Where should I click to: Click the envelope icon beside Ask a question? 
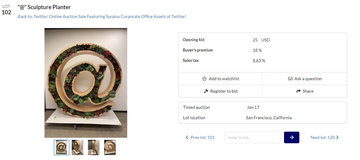pos(290,79)
